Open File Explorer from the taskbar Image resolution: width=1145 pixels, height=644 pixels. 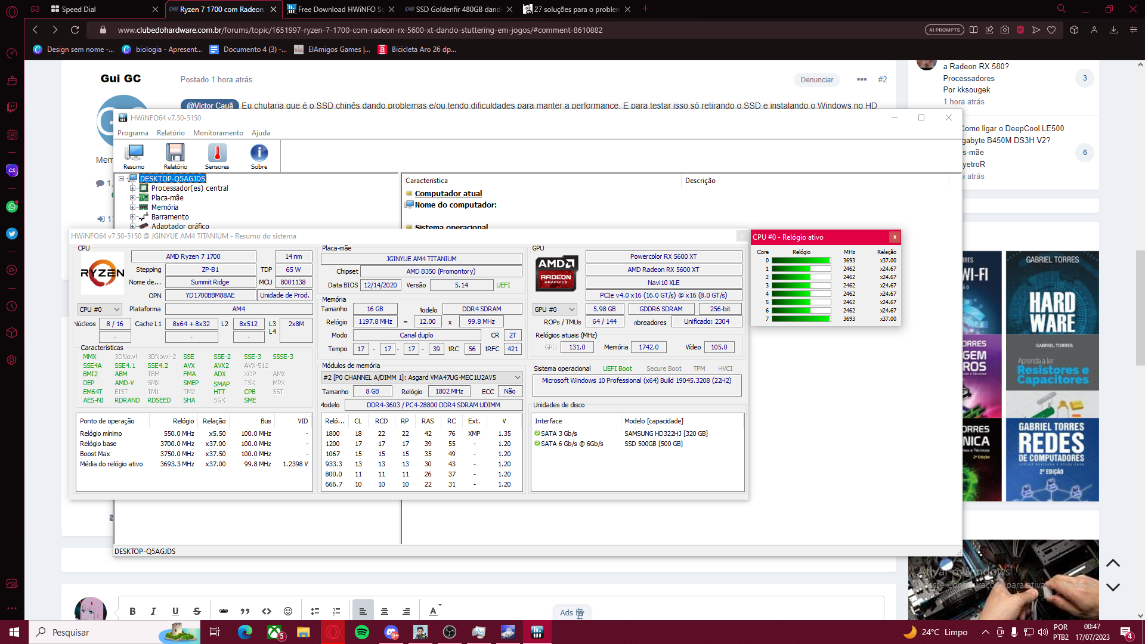point(304,632)
